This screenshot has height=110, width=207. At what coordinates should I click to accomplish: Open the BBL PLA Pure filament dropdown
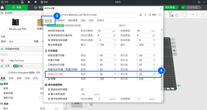click(x=24, y=61)
